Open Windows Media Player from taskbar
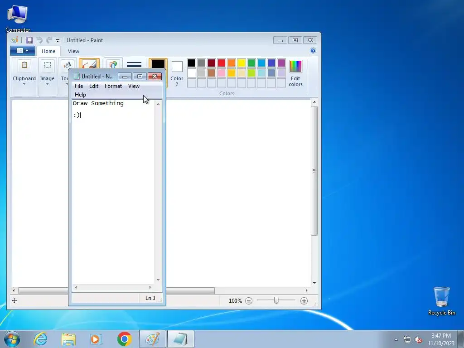 pos(96,339)
